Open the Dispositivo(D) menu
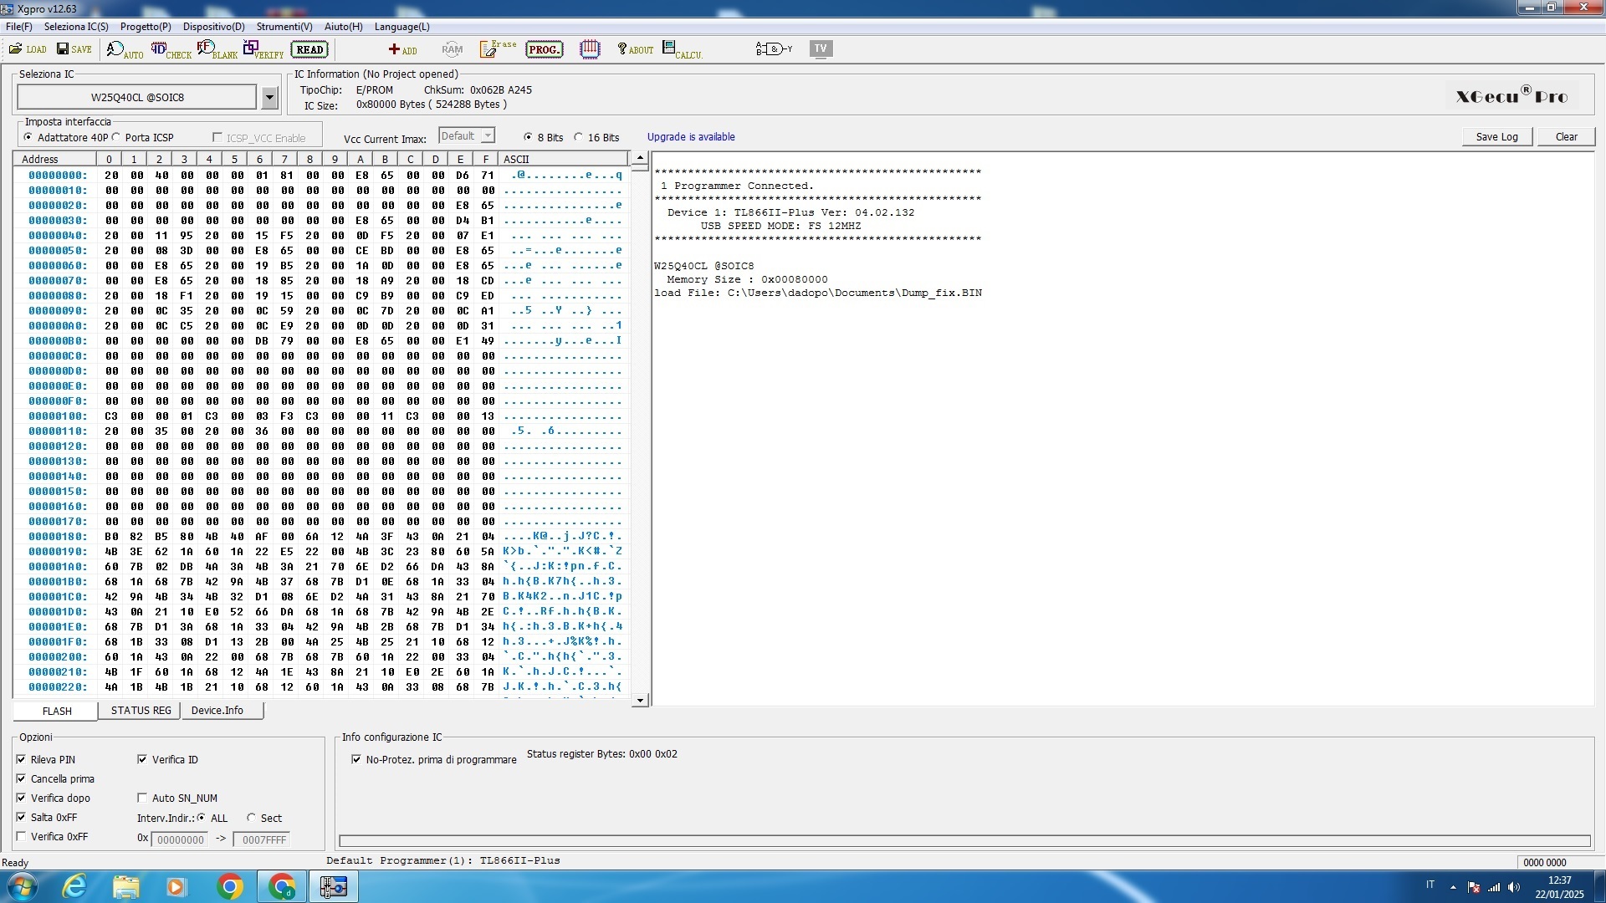The image size is (1606, 903). [213, 27]
